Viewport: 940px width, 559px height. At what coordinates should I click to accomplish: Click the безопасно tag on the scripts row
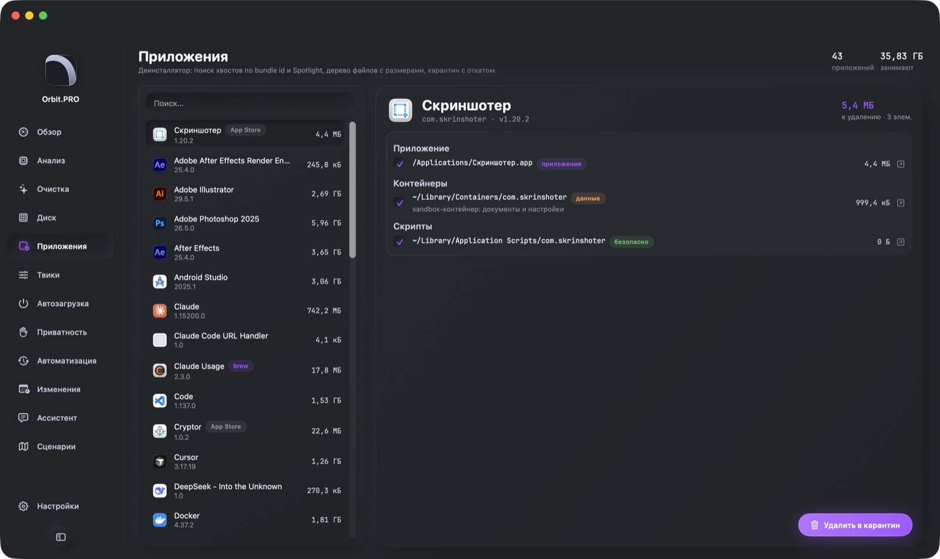click(x=632, y=242)
